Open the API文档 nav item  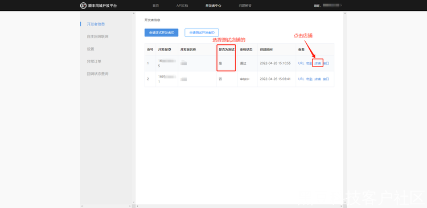coord(182,6)
